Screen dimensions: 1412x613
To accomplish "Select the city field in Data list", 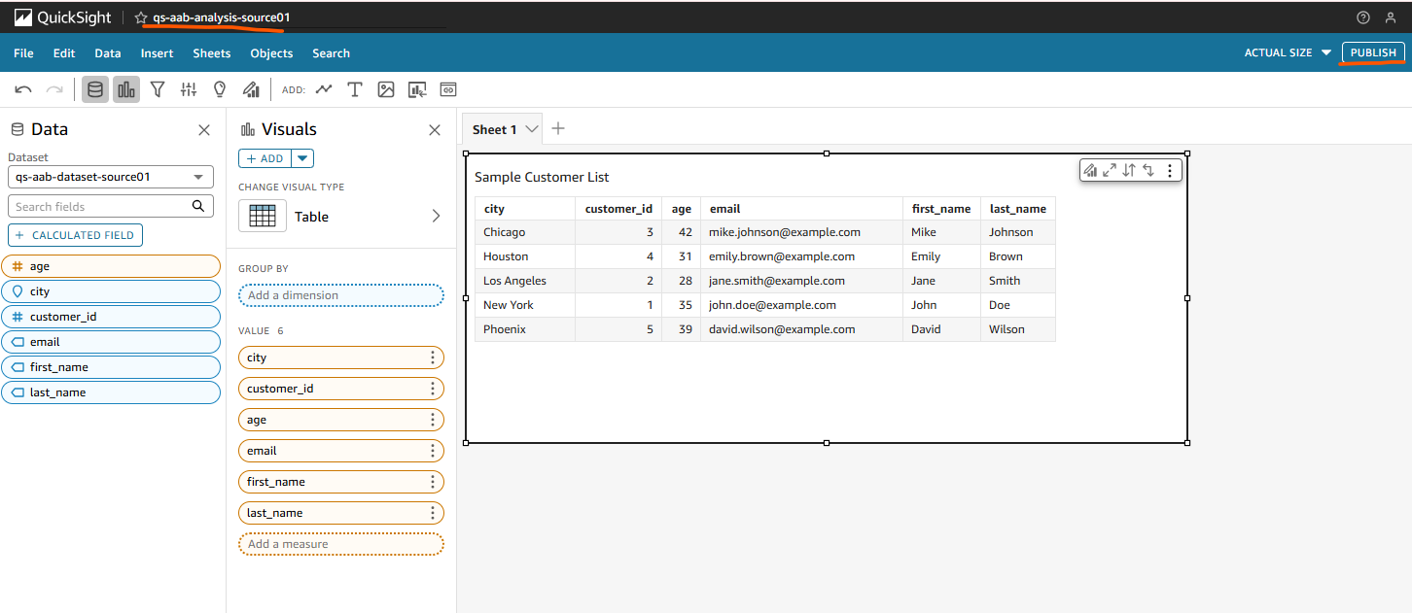I will 111,291.
